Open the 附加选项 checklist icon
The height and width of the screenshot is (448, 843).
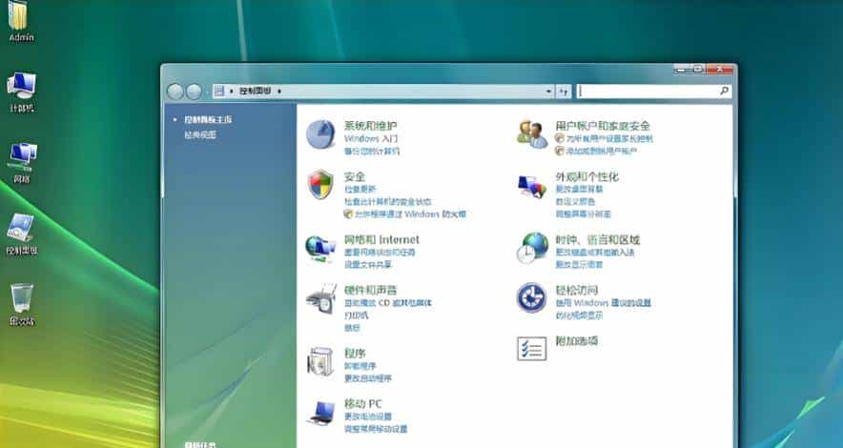click(x=532, y=349)
